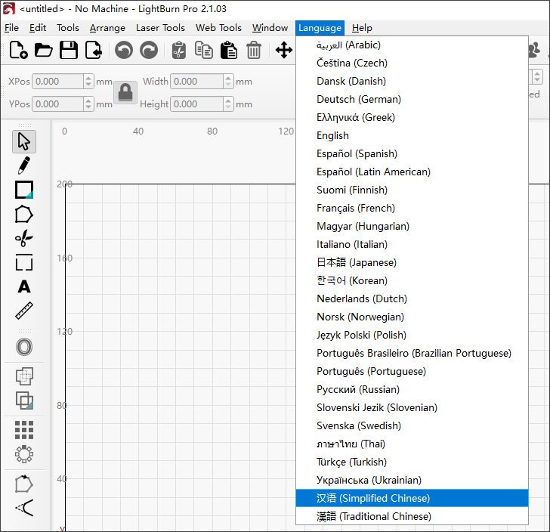Choose Español (Spanish) language
The image size is (550, 532).
tap(412, 153)
